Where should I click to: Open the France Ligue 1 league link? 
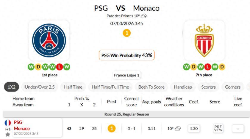point(126,75)
